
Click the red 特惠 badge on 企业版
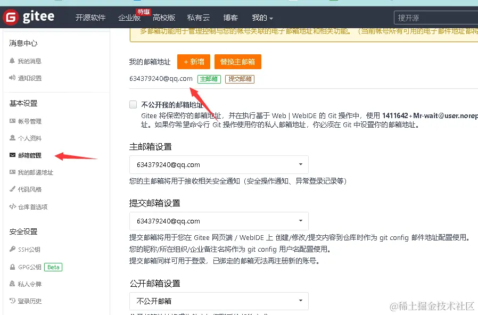pos(144,12)
